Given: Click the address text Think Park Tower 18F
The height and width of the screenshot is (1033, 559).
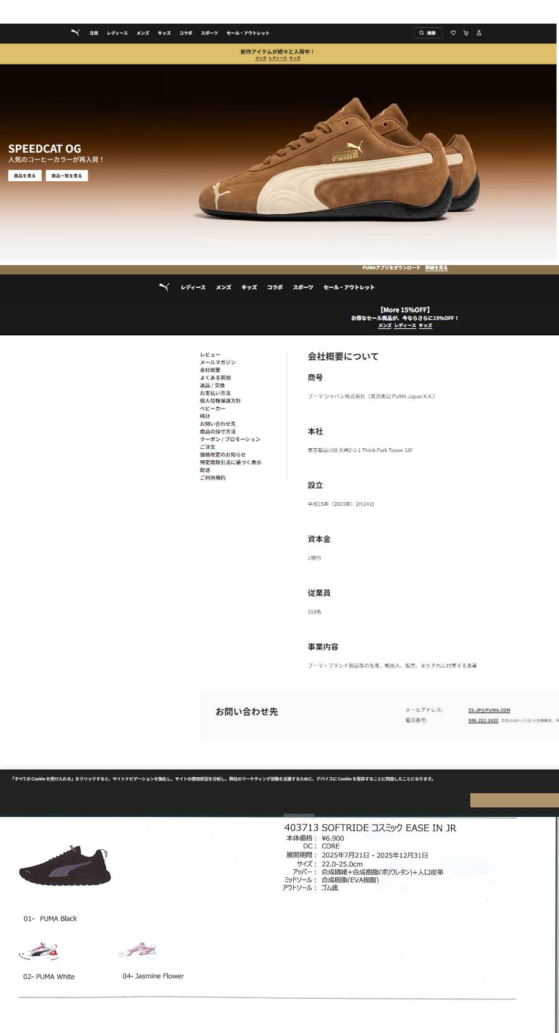Looking at the screenshot, I should point(387,450).
